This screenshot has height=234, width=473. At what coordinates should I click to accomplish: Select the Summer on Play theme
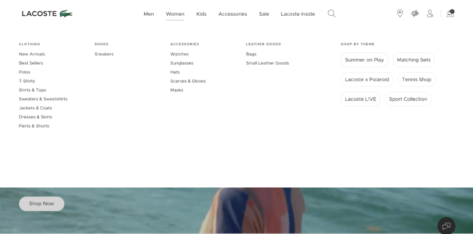364,60
